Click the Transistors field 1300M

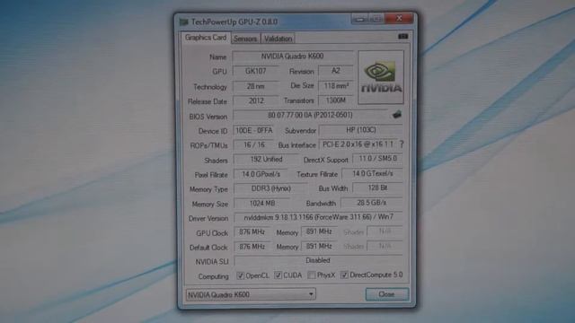335,100
